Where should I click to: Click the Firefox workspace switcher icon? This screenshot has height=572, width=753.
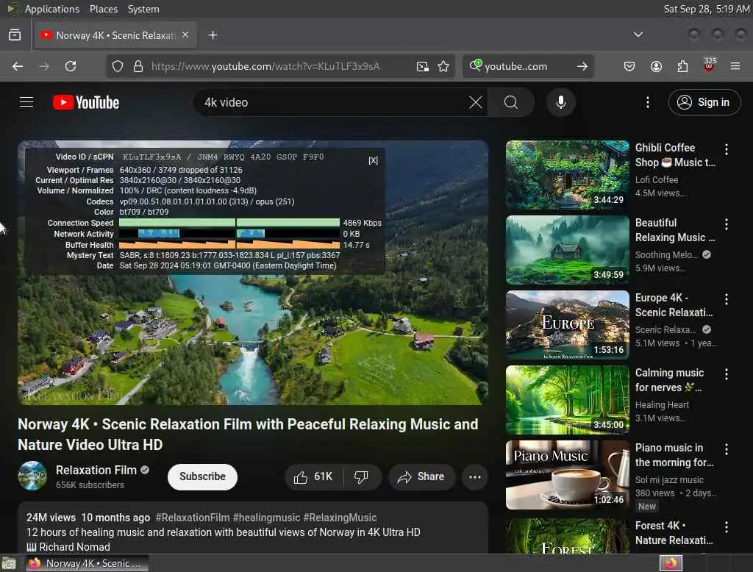click(671, 563)
